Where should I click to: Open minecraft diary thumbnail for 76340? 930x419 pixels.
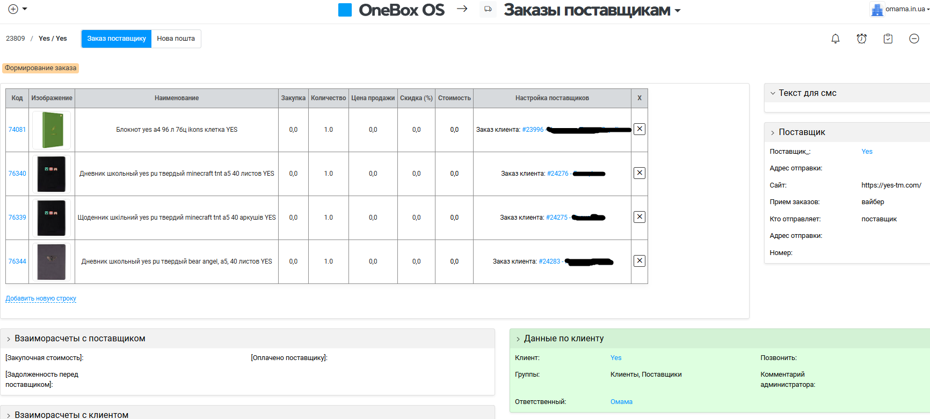click(x=52, y=174)
